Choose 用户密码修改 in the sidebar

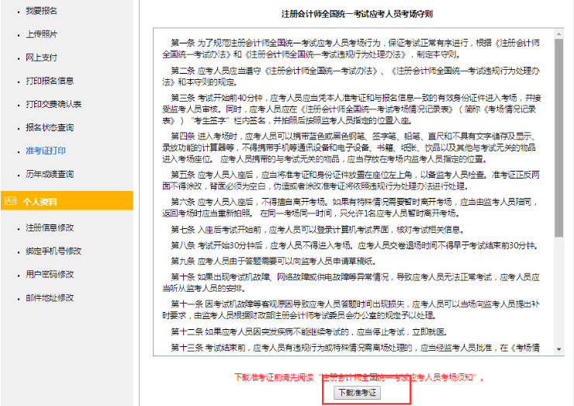point(50,274)
